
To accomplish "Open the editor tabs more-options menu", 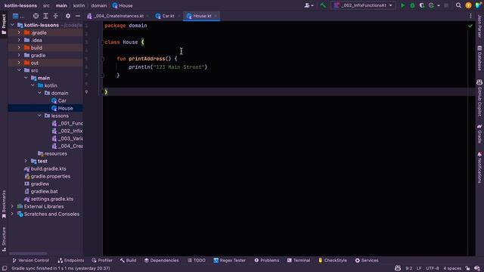I will pos(470,16).
